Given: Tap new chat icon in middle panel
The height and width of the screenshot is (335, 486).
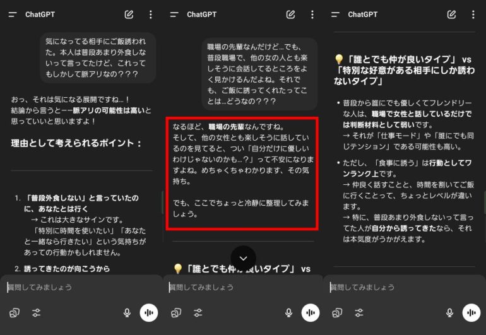Looking at the screenshot, I should tap(290, 15).
